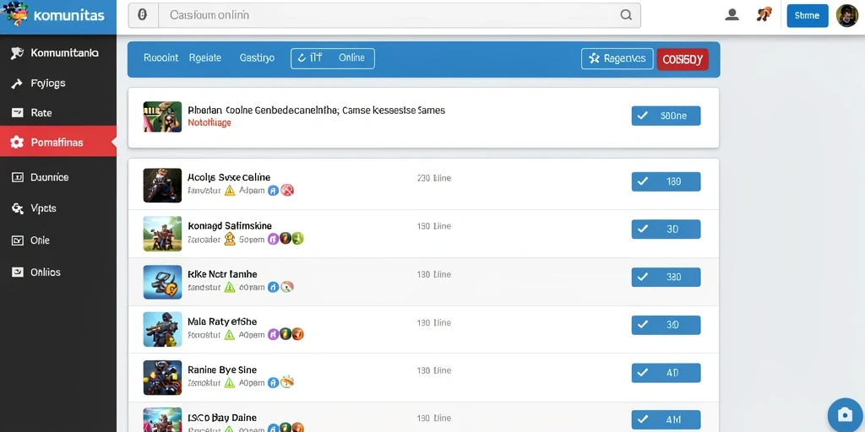Select the wrench icon next to Fcyiogs
The width and height of the screenshot is (865, 432).
[17, 84]
